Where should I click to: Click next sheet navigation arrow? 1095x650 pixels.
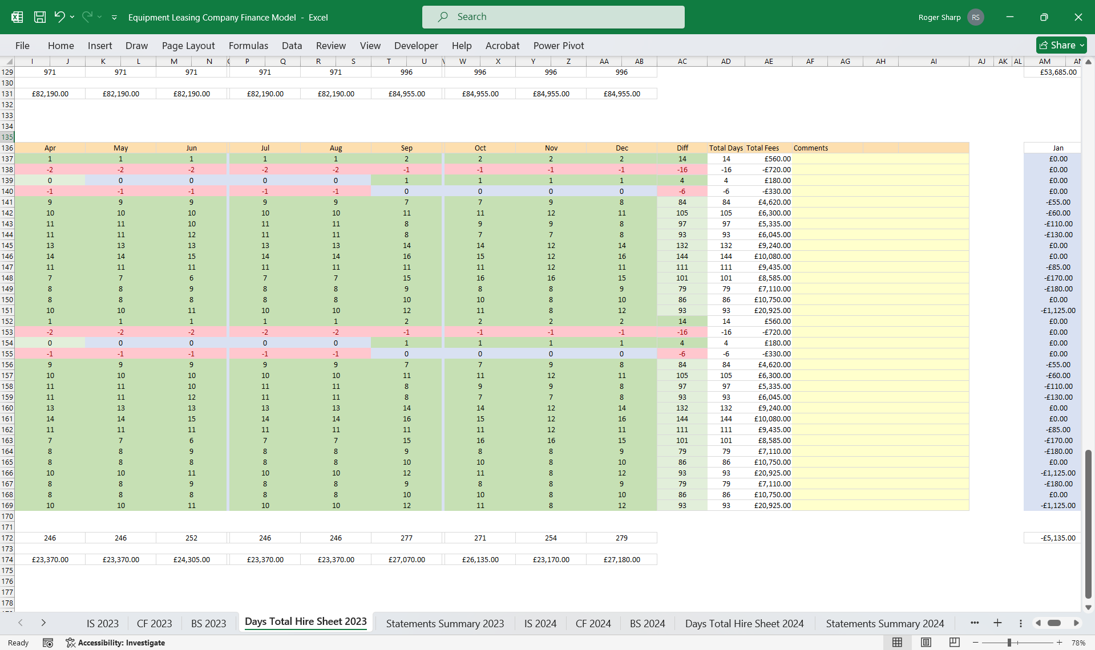[x=43, y=623]
